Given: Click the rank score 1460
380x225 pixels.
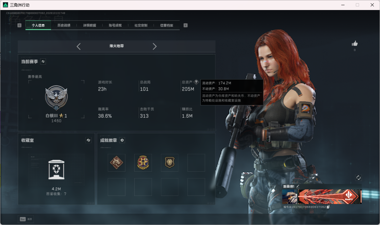Looking at the screenshot, I should pos(56,121).
